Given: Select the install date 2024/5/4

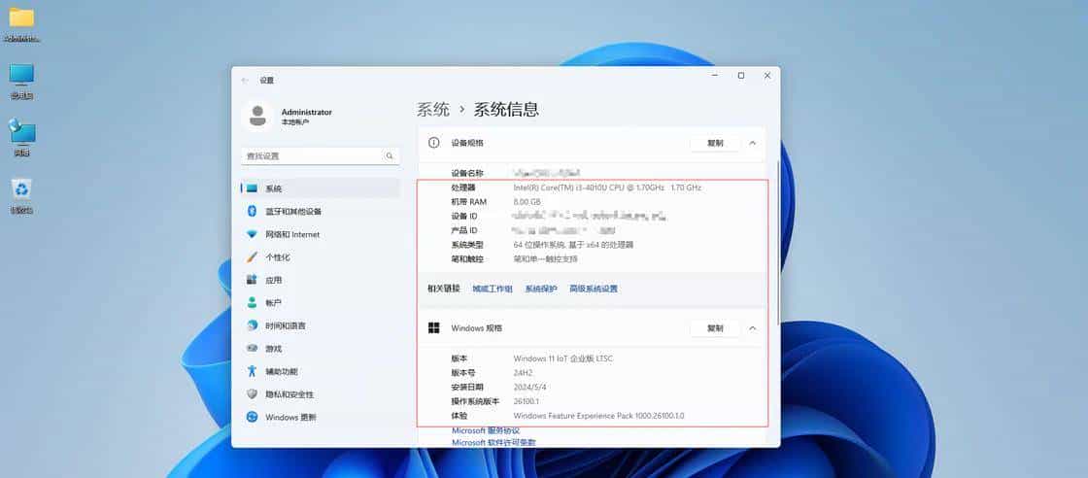Looking at the screenshot, I should point(528,387).
